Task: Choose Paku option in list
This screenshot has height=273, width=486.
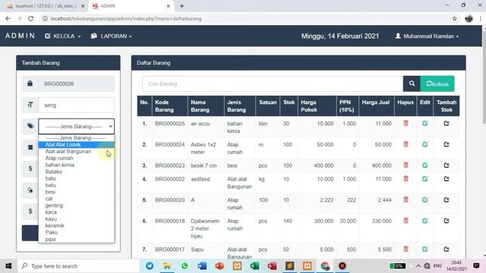Action: tap(76, 232)
